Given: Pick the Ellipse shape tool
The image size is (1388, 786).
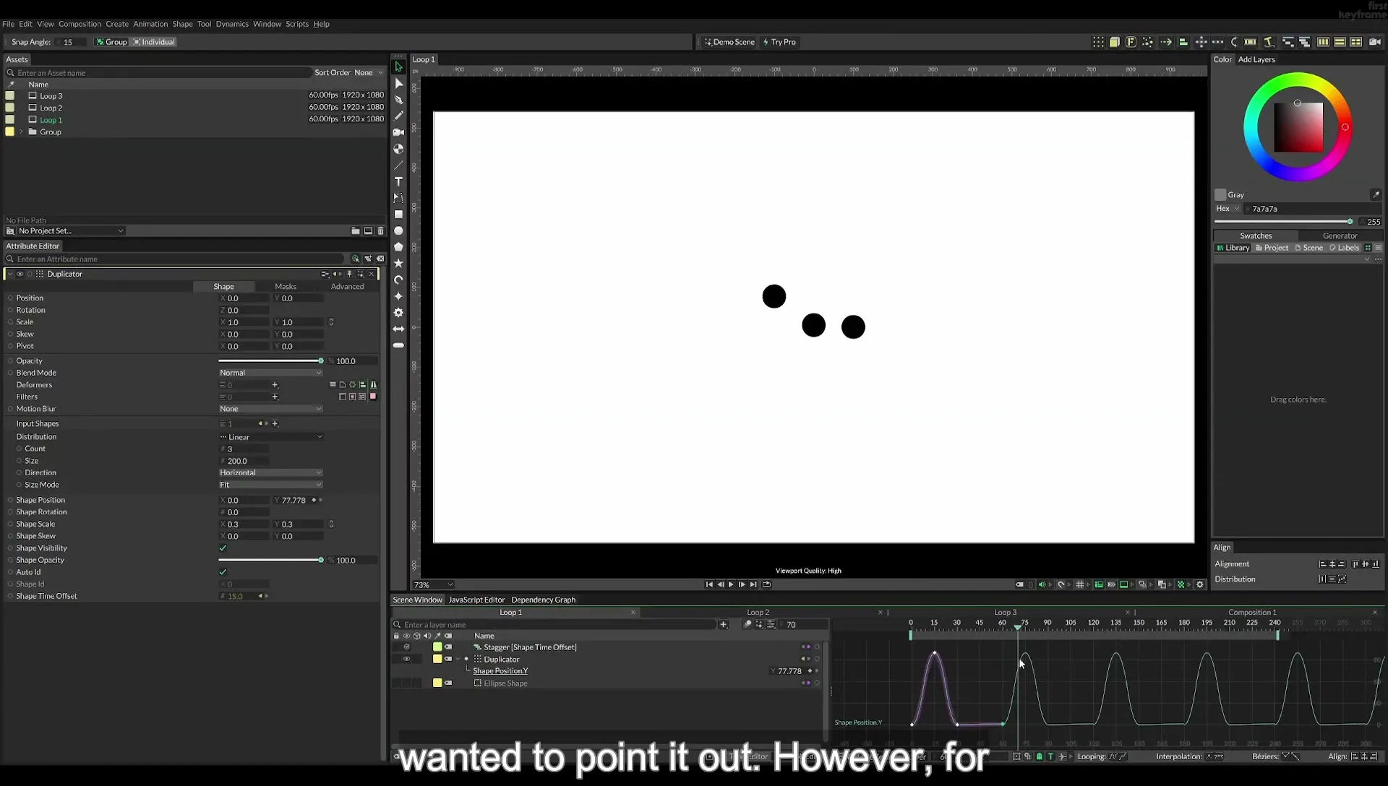Looking at the screenshot, I should (398, 231).
